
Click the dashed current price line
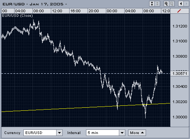86,73
